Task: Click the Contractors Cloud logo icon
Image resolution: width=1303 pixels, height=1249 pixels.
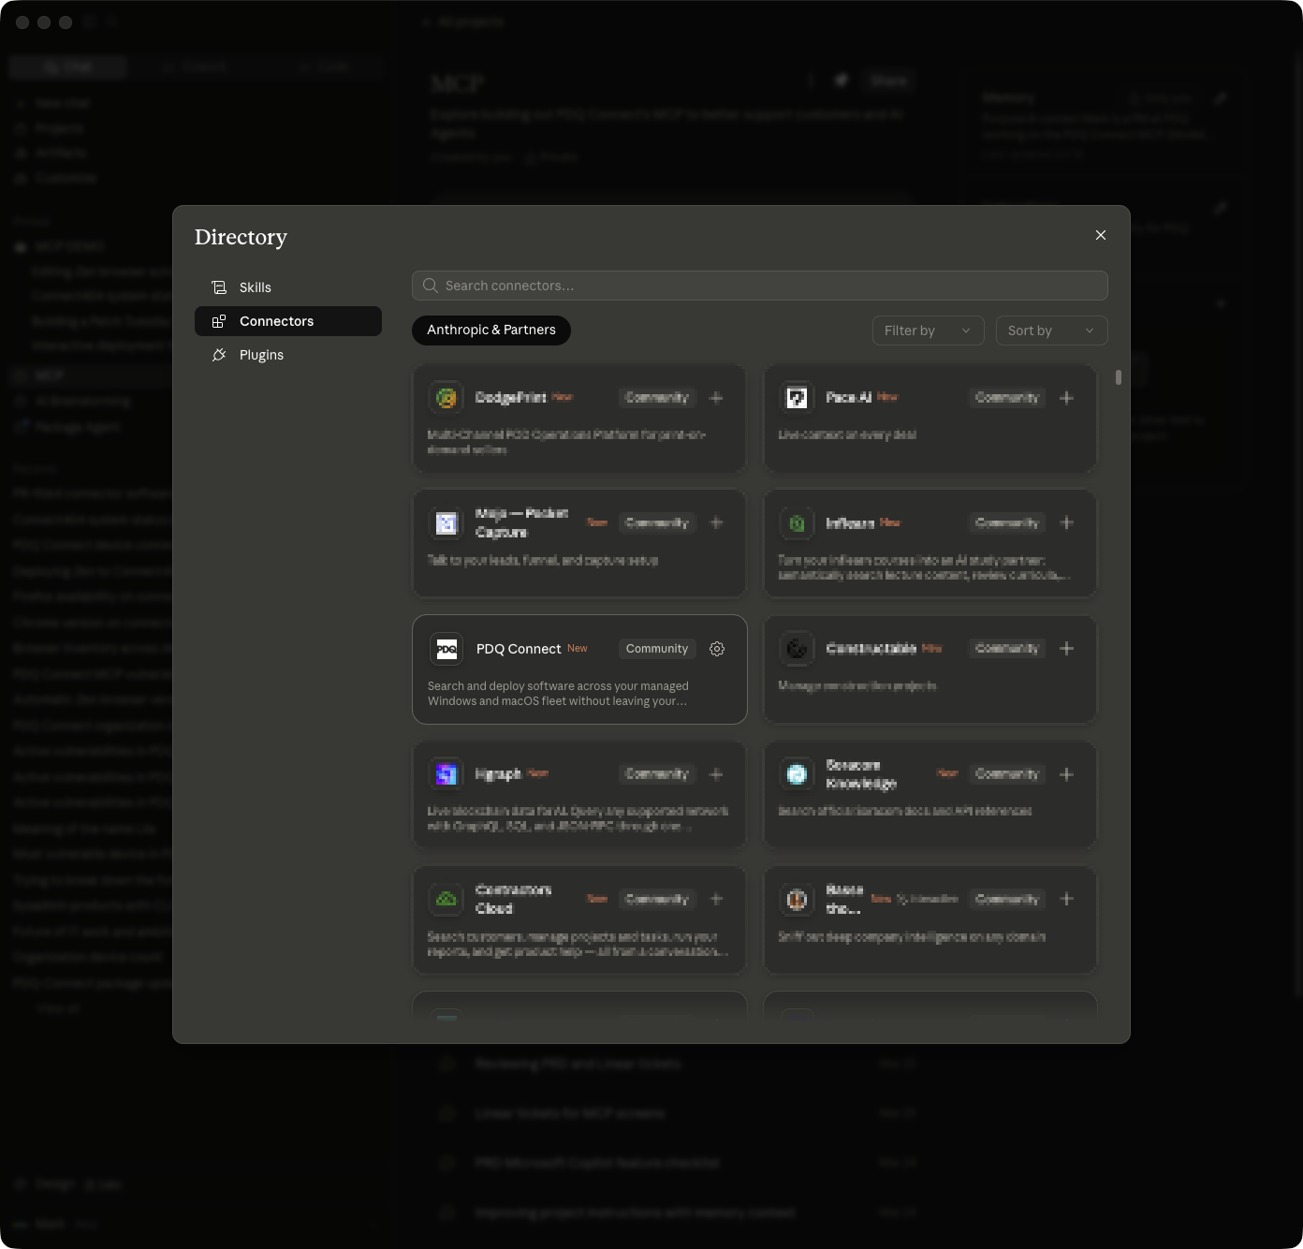Action: point(447,899)
